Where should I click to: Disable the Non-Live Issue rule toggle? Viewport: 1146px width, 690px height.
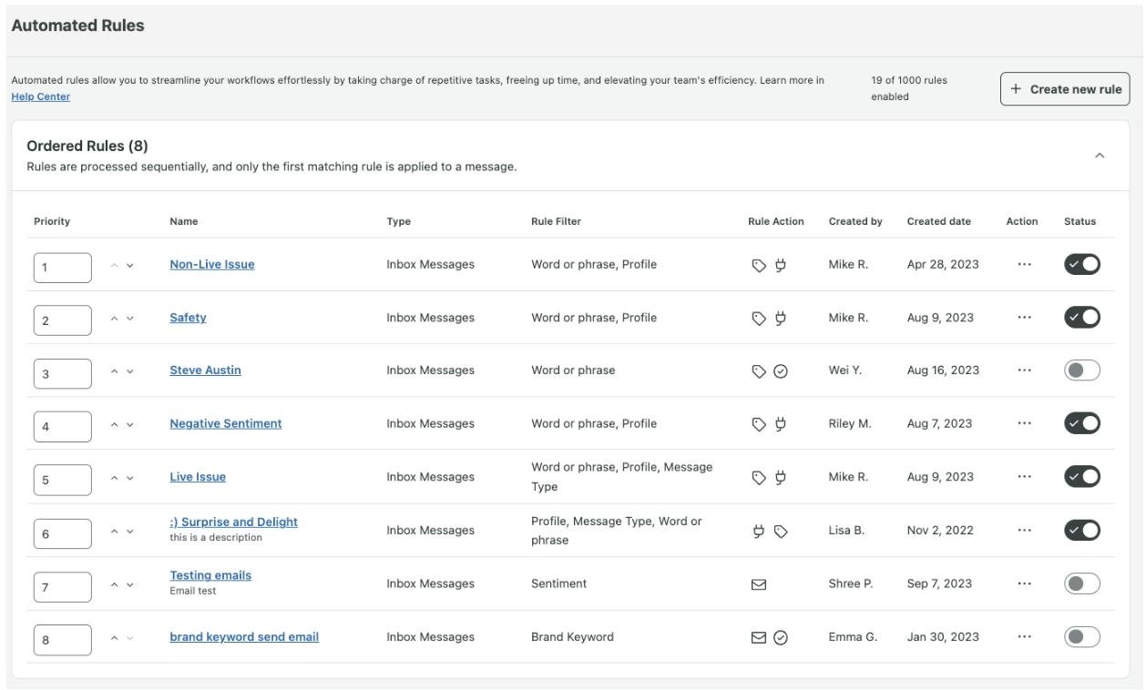point(1082,264)
